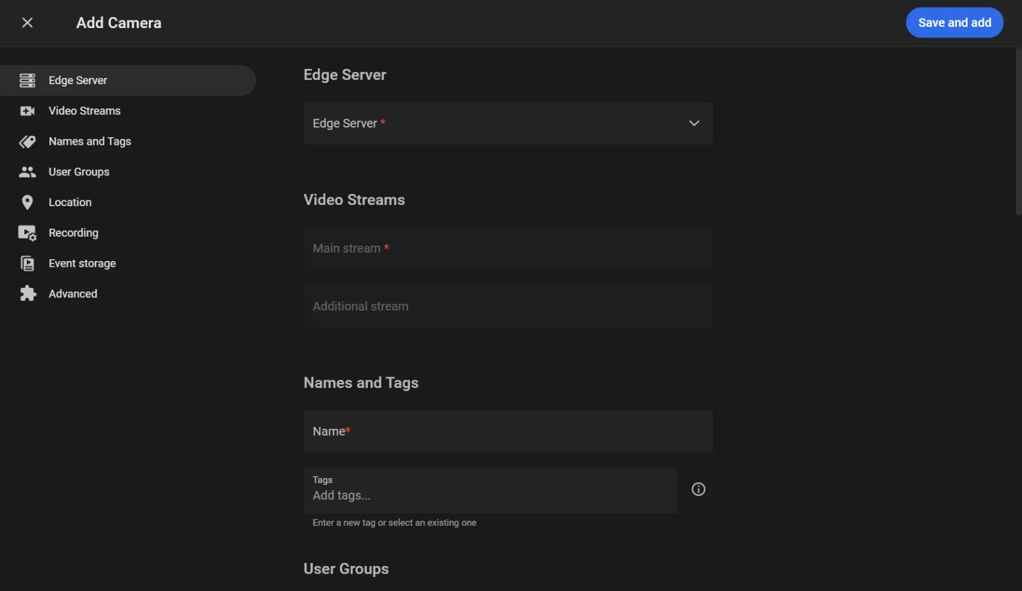Click the Advanced puzzle piece icon
The height and width of the screenshot is (591, 1022).
point(27,294)
